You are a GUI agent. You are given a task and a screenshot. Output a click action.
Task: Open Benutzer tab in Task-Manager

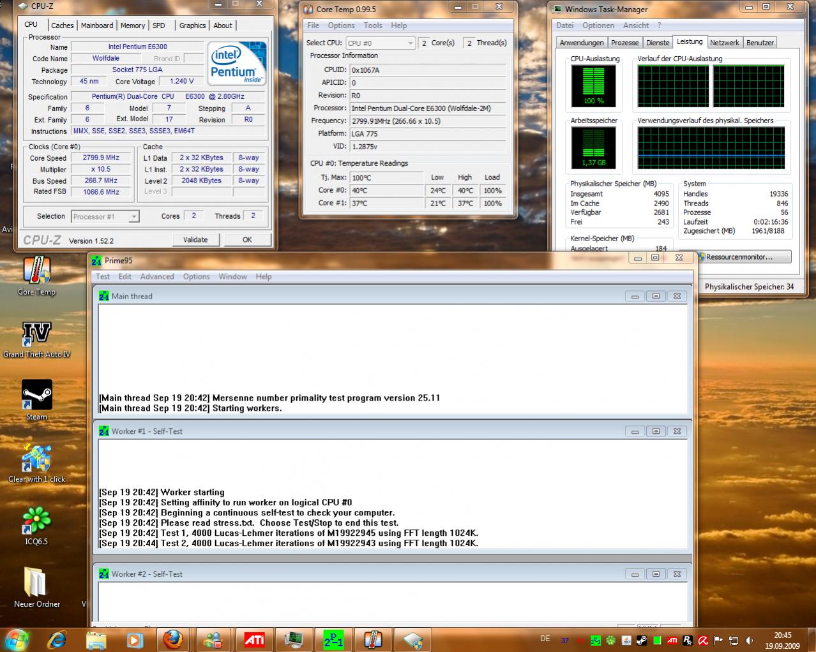click(760, 43)
